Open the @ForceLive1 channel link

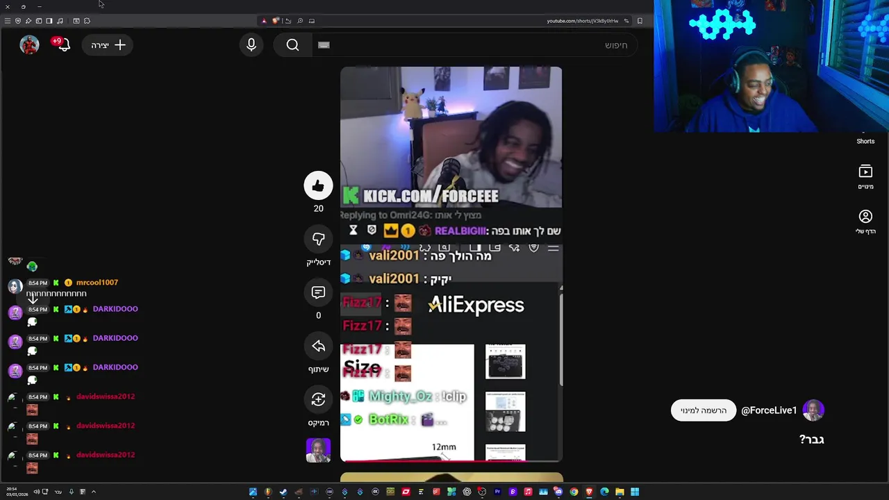click(769, 410)
